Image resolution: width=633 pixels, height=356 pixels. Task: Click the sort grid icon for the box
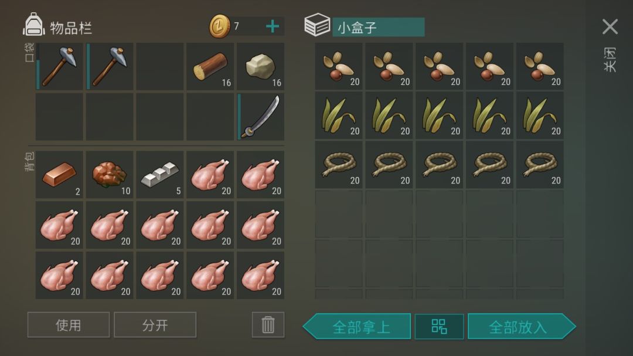click(439, 326)
